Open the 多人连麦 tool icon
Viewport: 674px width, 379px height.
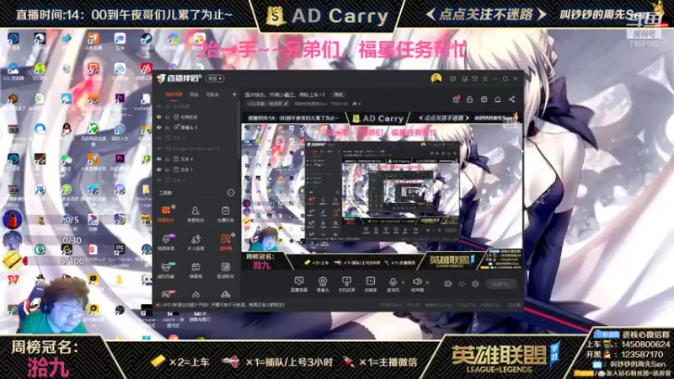pos(195,242)
